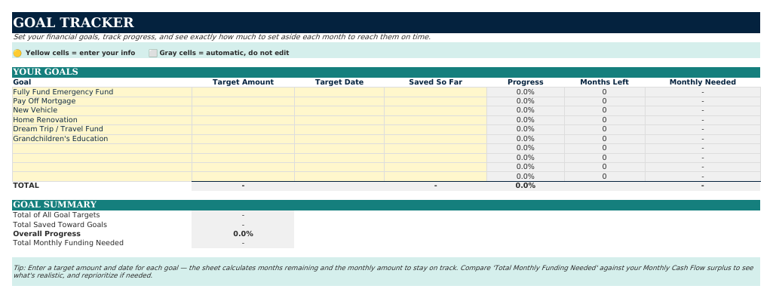Click the Total of All Goal Targets value
The image size is (773, 298).
243,215
